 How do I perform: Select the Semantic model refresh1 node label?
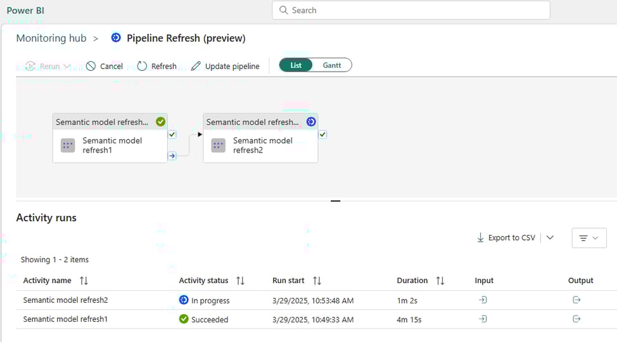[x=112, y=145]
